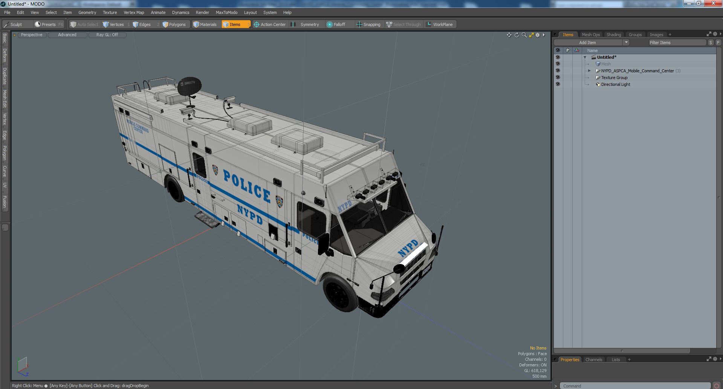Collapse the Untitled* scene tree
723x389 pixels.
click(585, 57)
